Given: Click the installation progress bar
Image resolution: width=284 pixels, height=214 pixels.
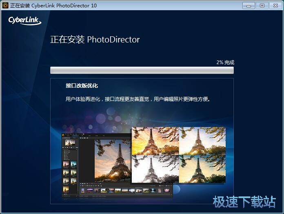Looking at the screenshot, I should (x=142, y=70).
